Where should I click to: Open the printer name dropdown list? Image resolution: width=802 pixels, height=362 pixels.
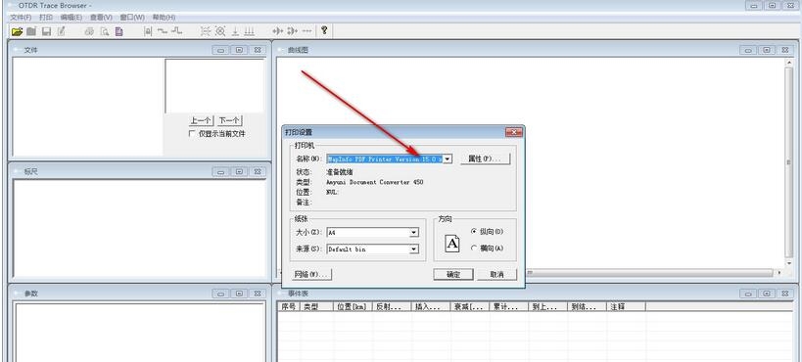pyautogui.click(x=448, y=159)
